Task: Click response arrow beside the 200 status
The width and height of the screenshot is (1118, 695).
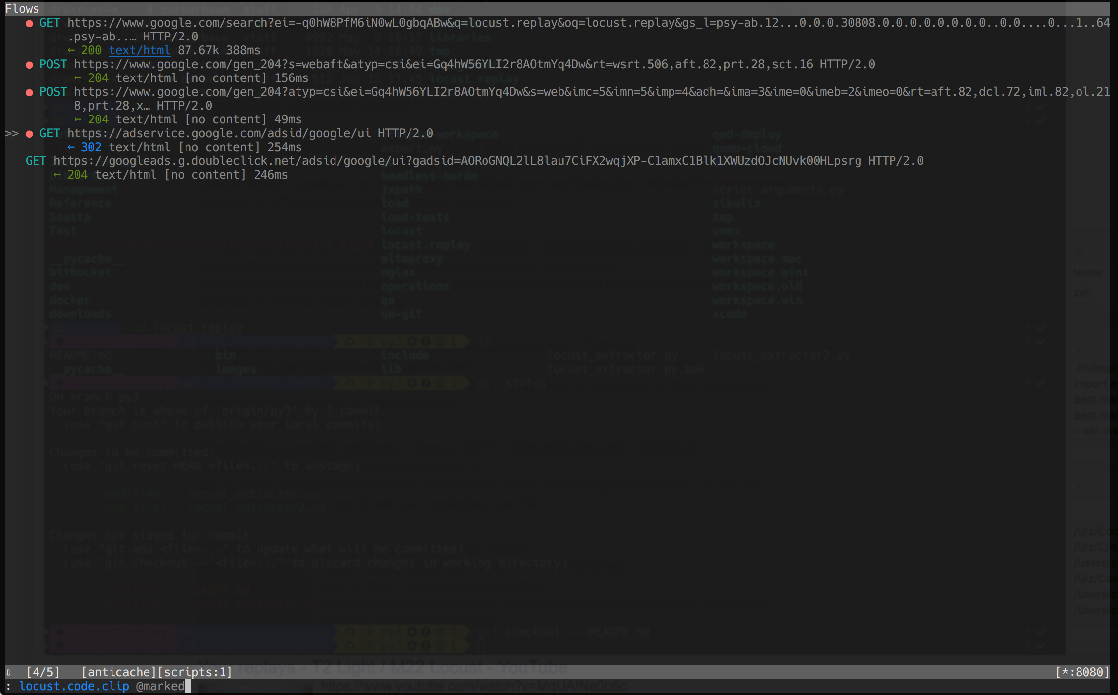Action: pos(71,50)
